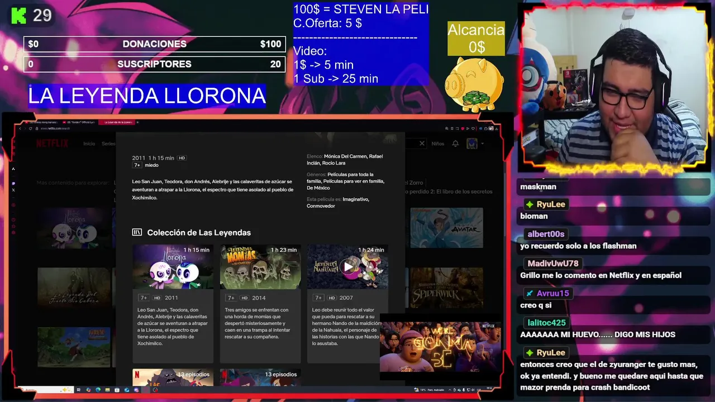Screen dimensions: 715x402
Task: Play La Leyenda de la Nahuala
Action: pyautogui.click(x=348, y=267)
